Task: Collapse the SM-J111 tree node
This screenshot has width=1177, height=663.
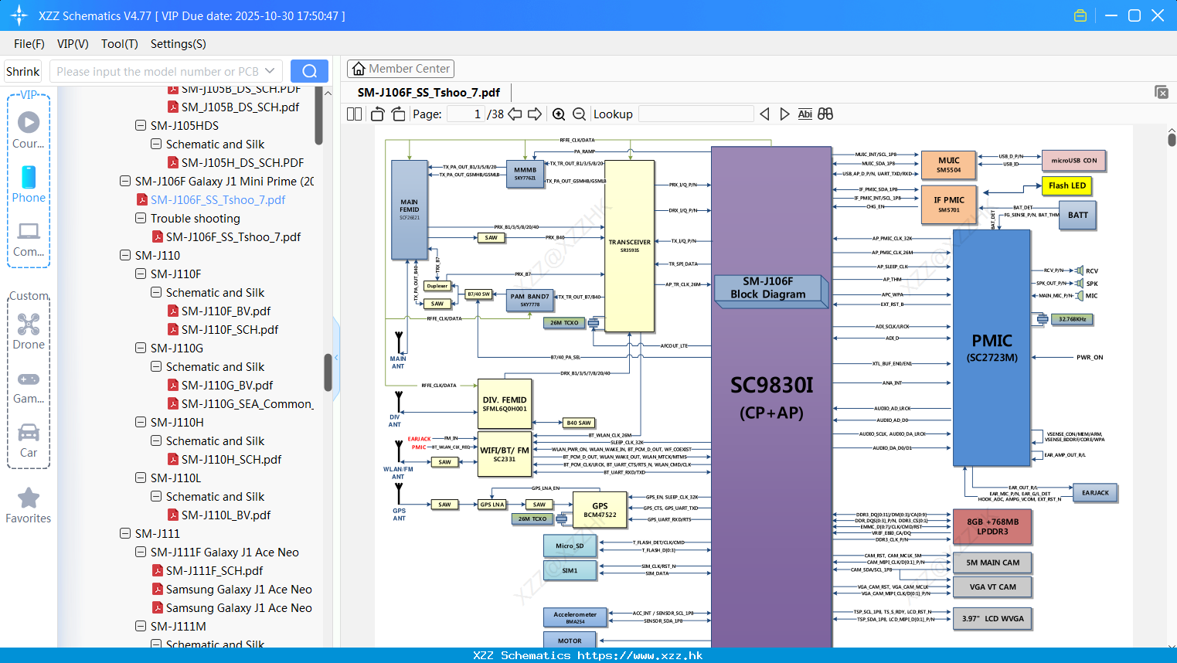Action: click(125, 533)
